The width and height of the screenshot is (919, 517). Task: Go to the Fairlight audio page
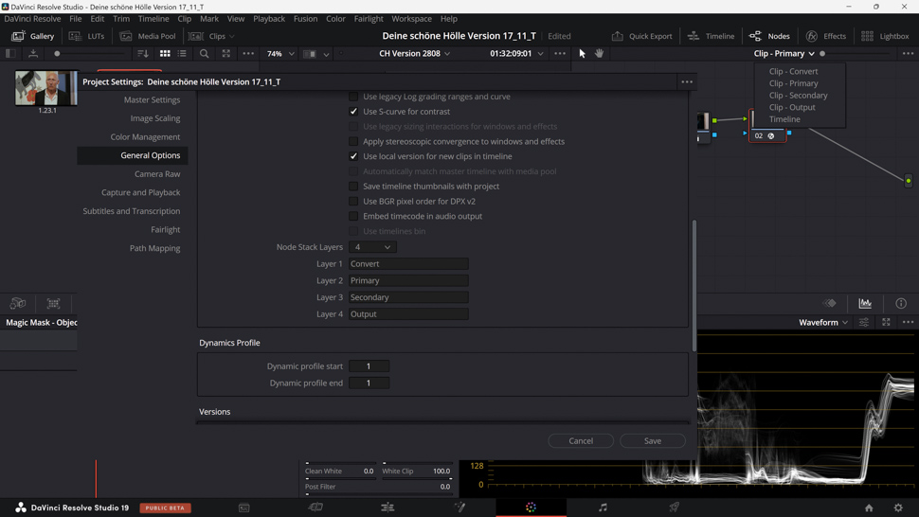(x=603, y=508)
